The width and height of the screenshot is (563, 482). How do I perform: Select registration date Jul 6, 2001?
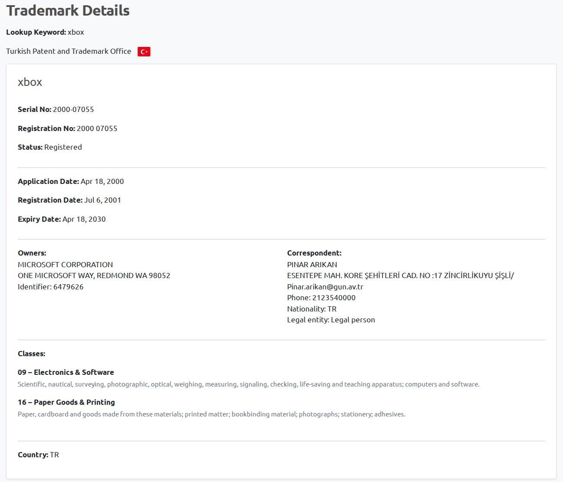click(x=103, y=200)
